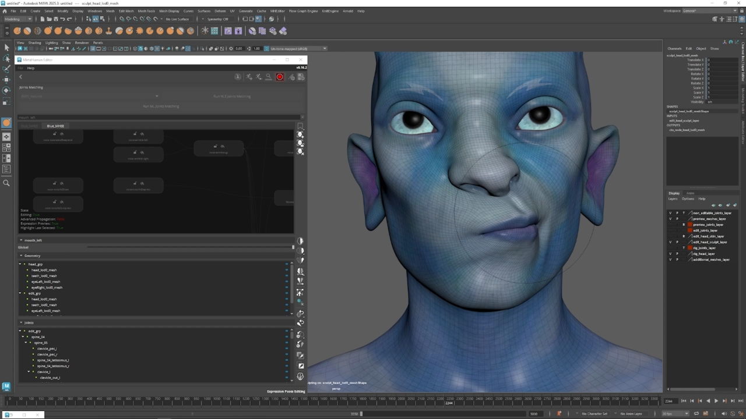Click the bookmark icon beside the node graph

pos(300,126)
